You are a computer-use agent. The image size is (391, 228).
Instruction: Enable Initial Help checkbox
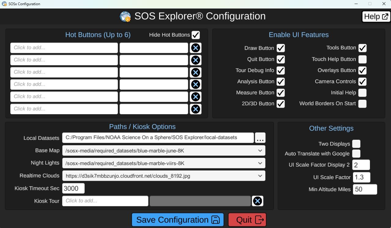pos(362,93)
